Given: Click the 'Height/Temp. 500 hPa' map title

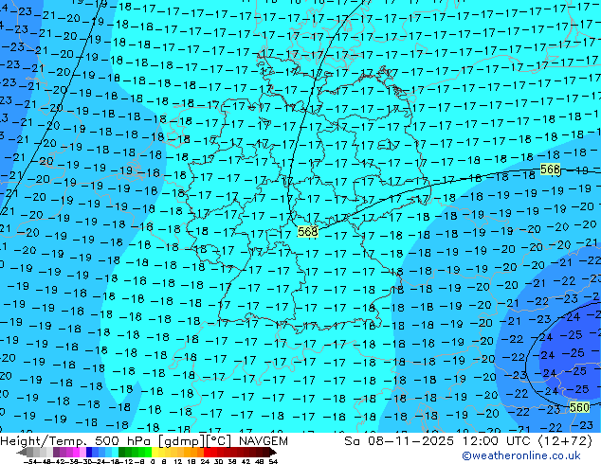Looking at the screenshot, I should coord(76,441).
